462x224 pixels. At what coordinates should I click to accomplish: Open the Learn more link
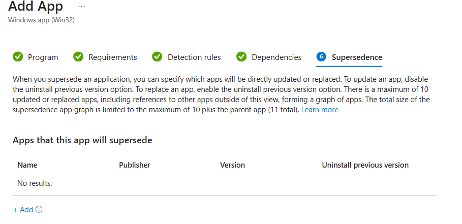coord(320,110)
